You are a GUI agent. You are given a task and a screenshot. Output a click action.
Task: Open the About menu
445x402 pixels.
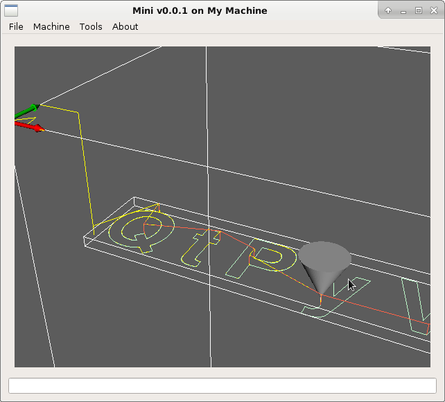coord(125,26)
